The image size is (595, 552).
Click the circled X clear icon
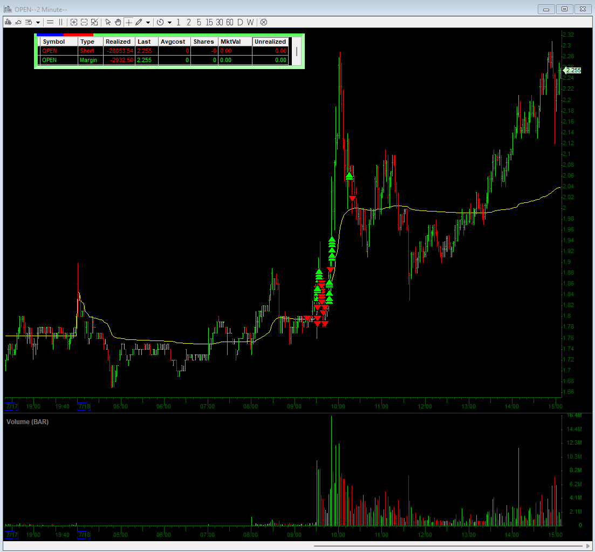pos(264,23)
